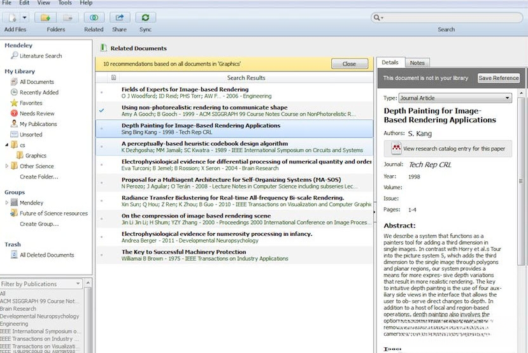Click the Share toolbar icon

pyautogui.click(x=120, y=17)
